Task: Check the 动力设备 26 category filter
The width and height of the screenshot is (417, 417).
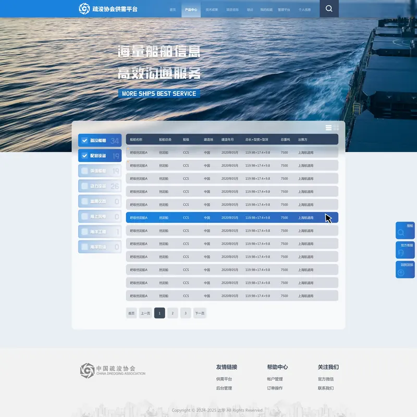Action: [100, 186]
